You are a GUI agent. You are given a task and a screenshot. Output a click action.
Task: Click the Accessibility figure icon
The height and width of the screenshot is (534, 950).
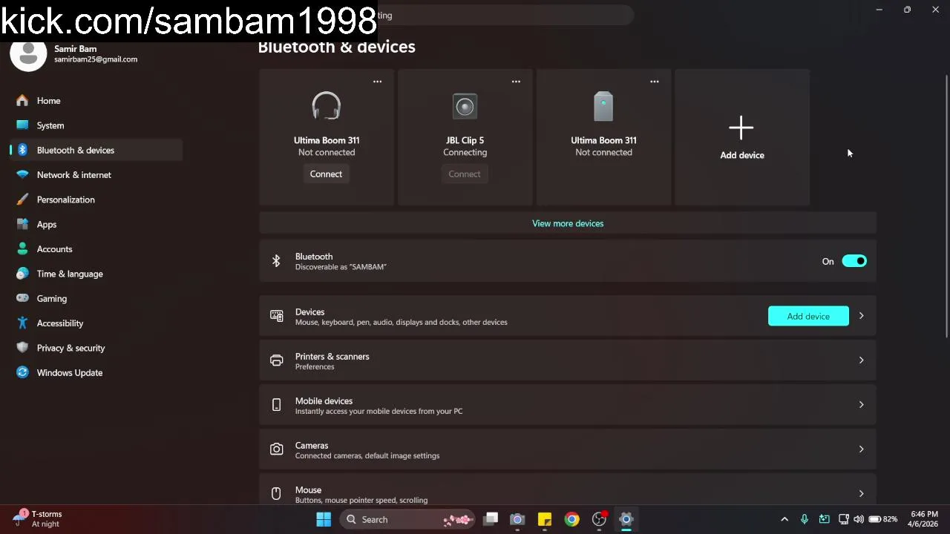click(22, 323)
